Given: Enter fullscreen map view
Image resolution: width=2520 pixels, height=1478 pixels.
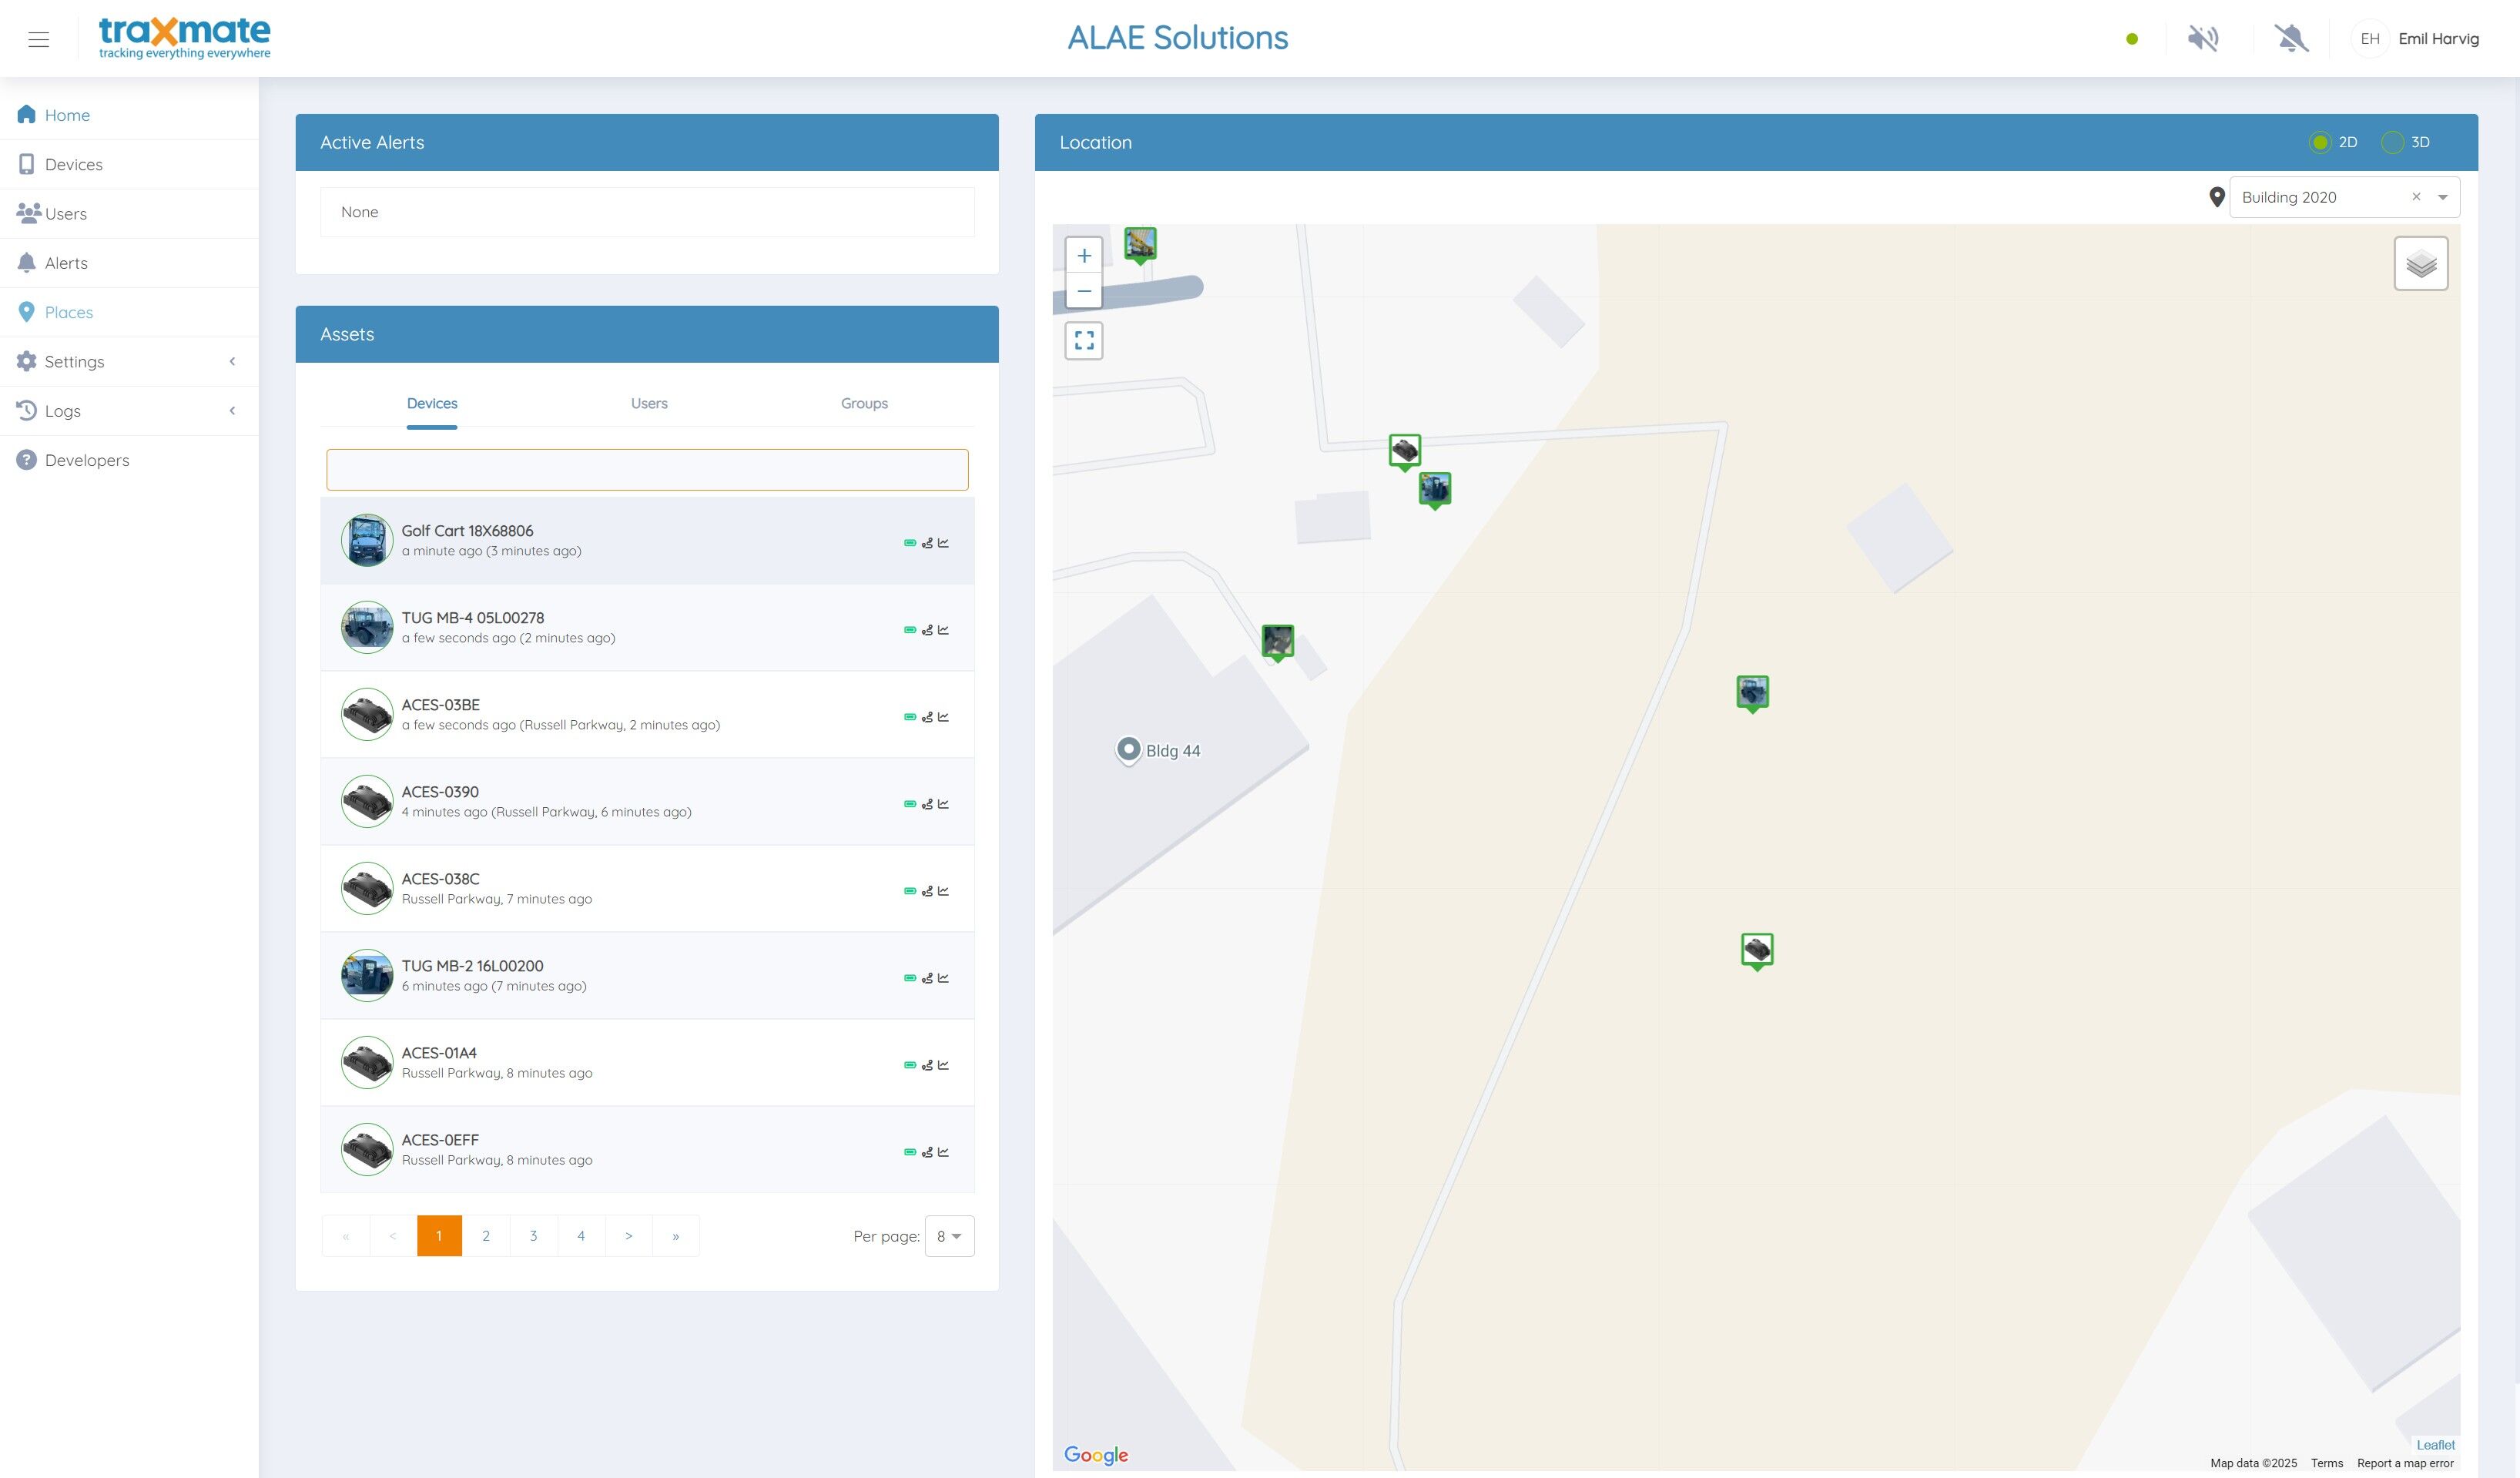Looking at the screenshot, I should click(x=1084, y=341).
